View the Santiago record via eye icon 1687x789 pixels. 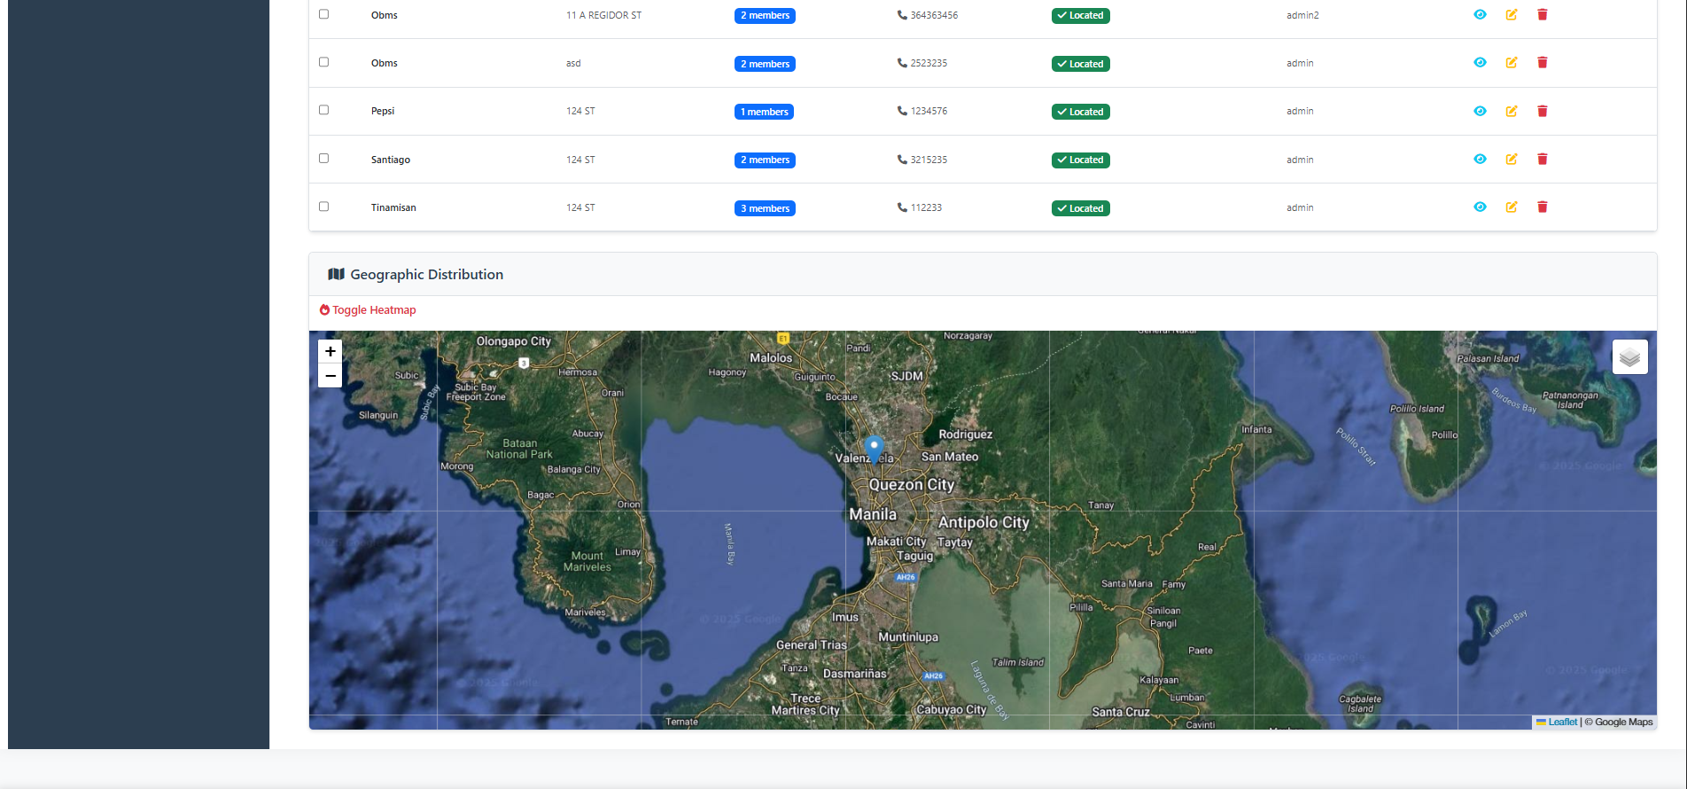pos(1480,160)
